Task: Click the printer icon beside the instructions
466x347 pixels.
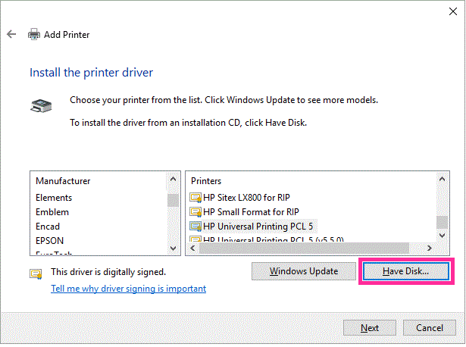Action: pyautogui.click(x=41, y=105)
